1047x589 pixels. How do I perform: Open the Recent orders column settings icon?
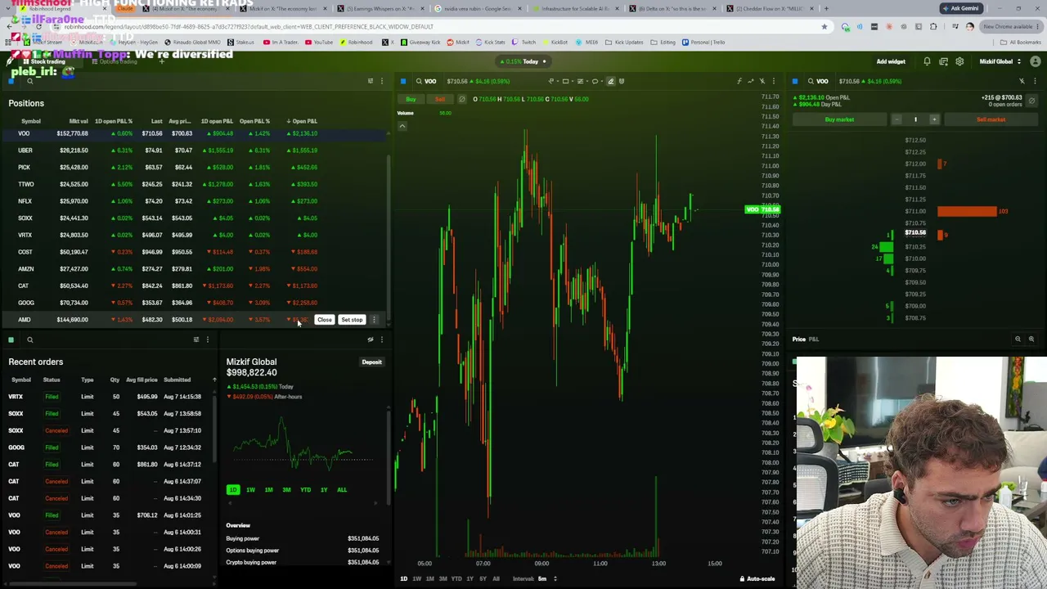(196, 339)
